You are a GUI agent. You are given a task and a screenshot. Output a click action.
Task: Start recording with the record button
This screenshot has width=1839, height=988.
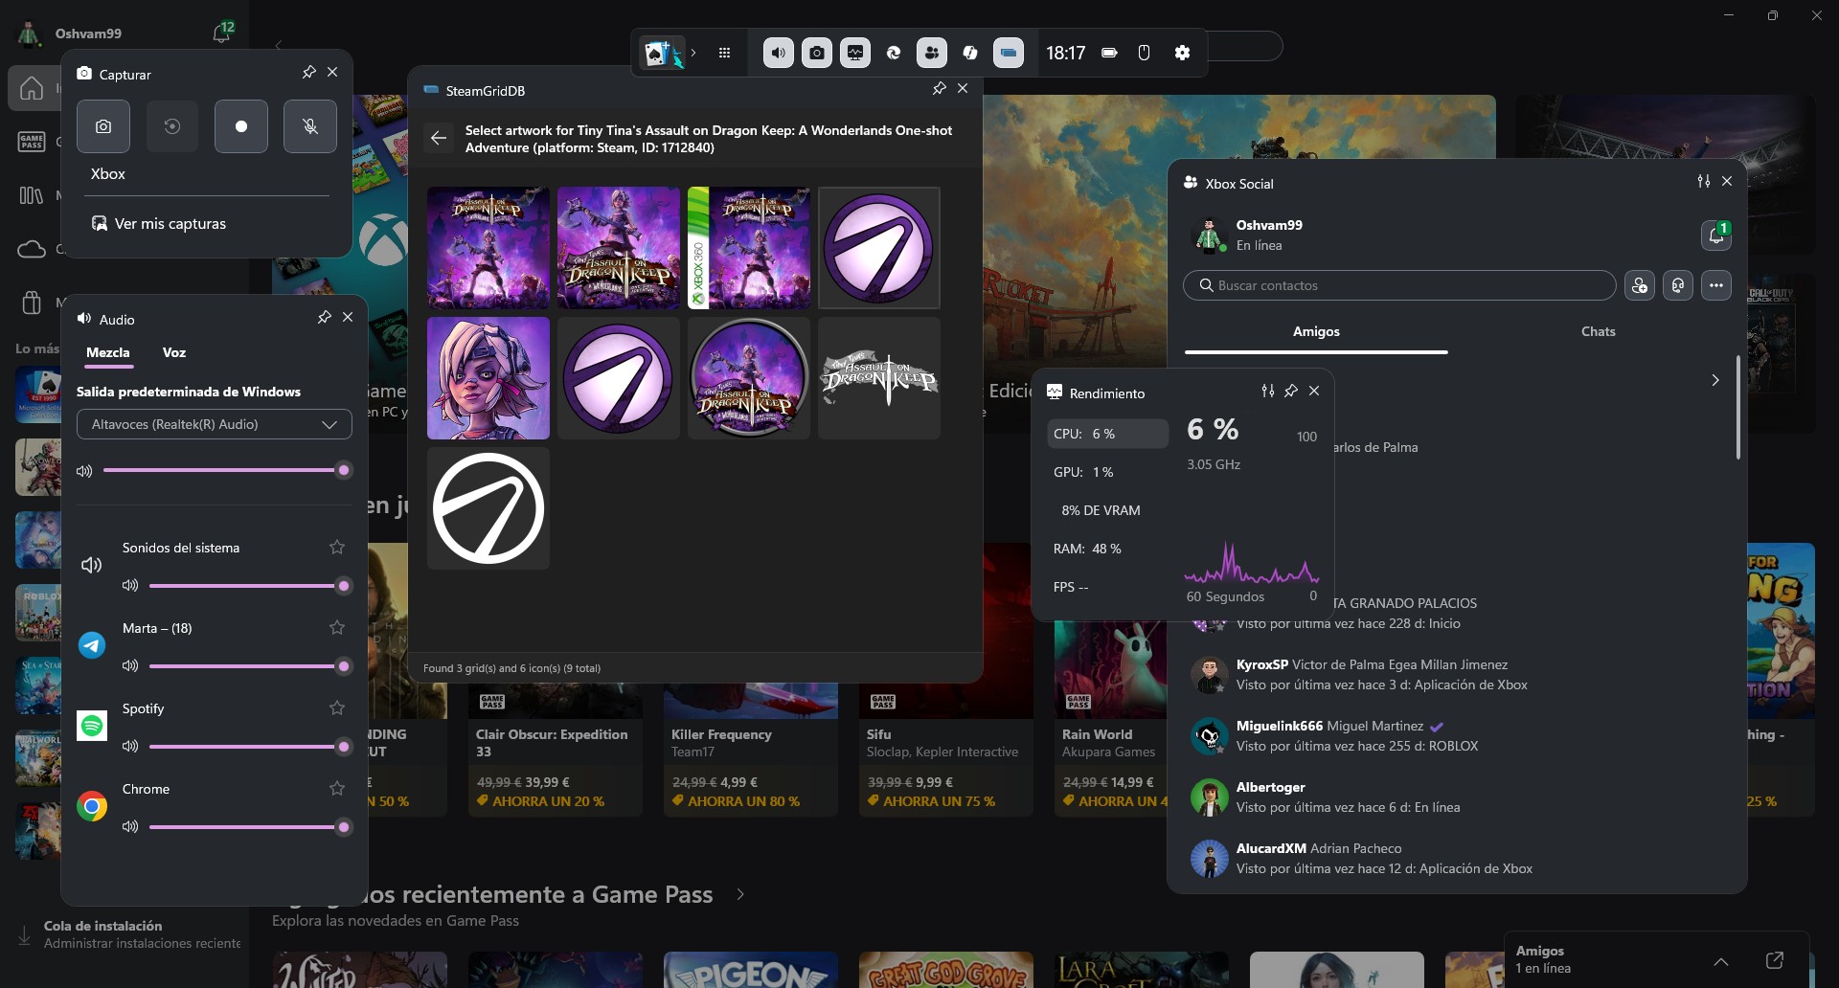[240, 126]
